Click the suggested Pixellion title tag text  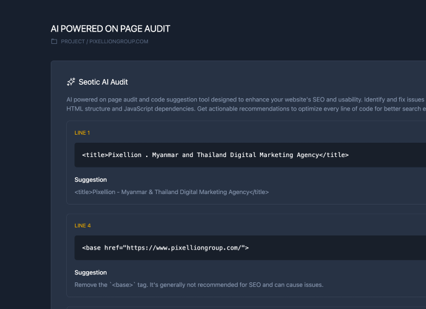172,192
